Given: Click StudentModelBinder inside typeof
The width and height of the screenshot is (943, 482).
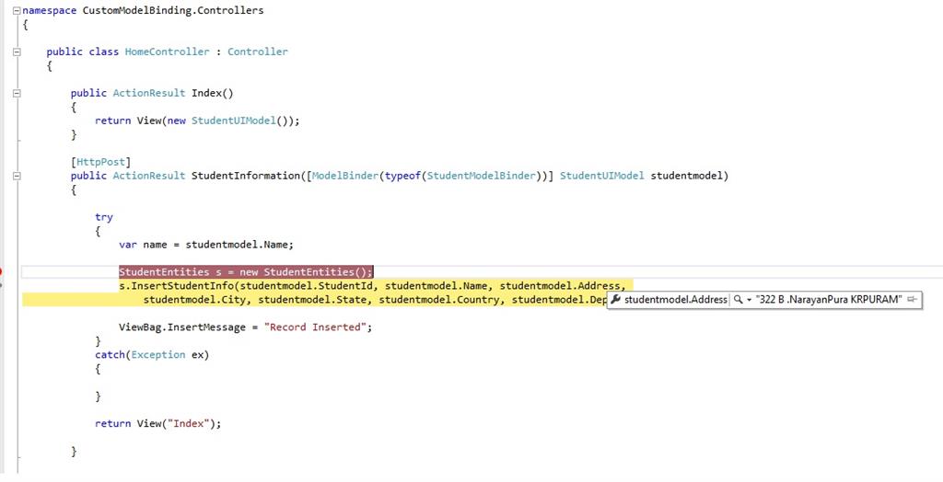Looking at the screenshot, I should (x=481, y=176).
